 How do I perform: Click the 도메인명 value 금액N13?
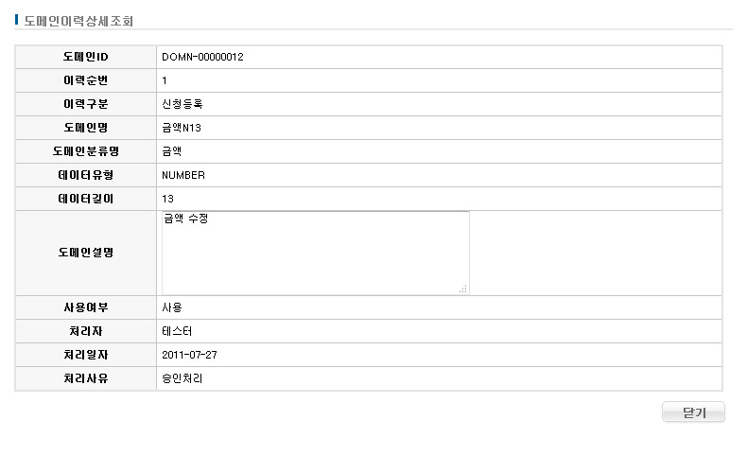(x=182, y=128)
